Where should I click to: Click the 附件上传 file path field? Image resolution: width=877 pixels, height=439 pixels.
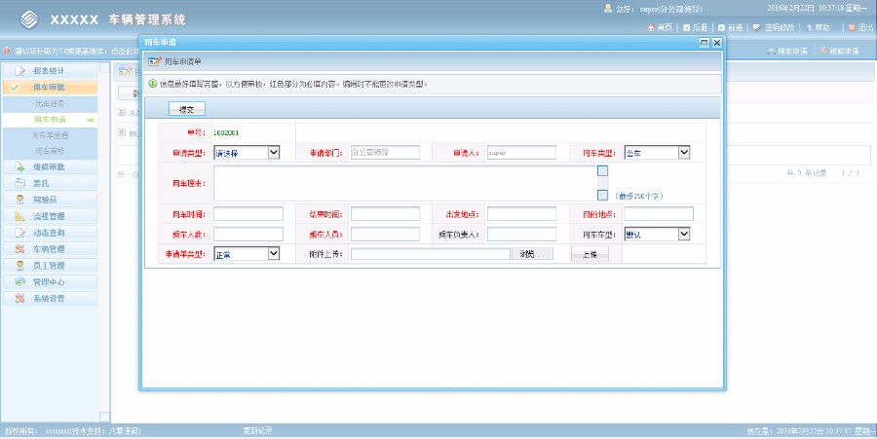coord(430,254)
